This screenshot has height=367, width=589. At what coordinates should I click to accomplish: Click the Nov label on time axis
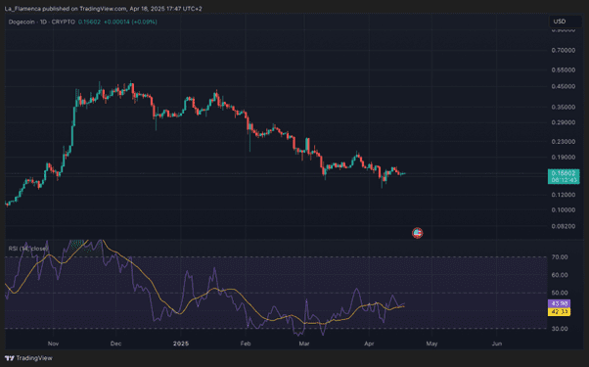[x=54, y=344]
